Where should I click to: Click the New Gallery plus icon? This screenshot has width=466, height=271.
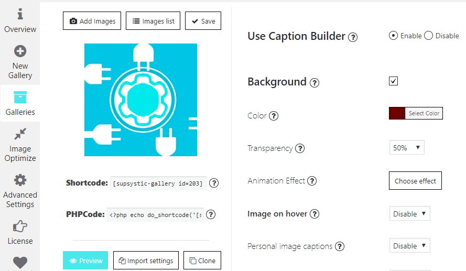point(20,51)
